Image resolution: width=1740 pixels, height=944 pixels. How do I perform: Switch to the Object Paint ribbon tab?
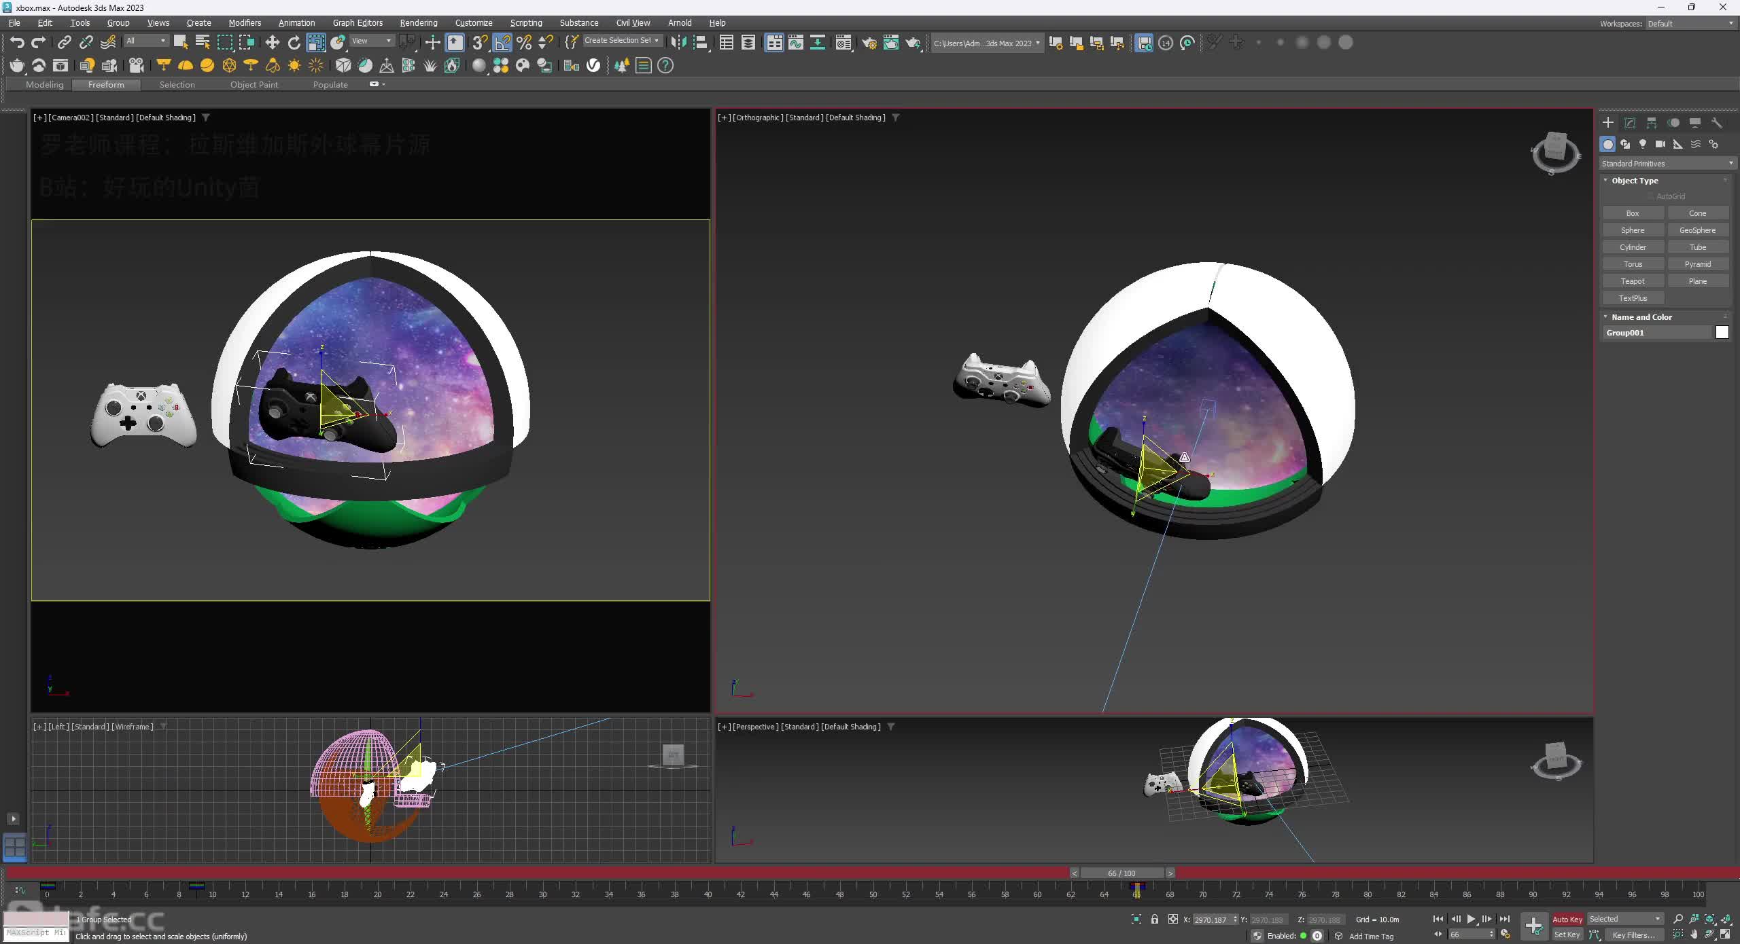254,85
